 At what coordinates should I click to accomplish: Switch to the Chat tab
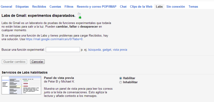(123, 7)
